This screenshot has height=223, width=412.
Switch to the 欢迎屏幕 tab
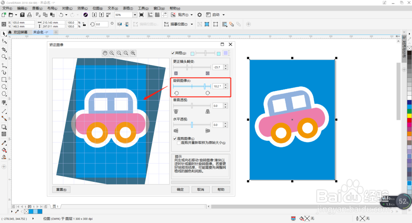coord(21,32)
